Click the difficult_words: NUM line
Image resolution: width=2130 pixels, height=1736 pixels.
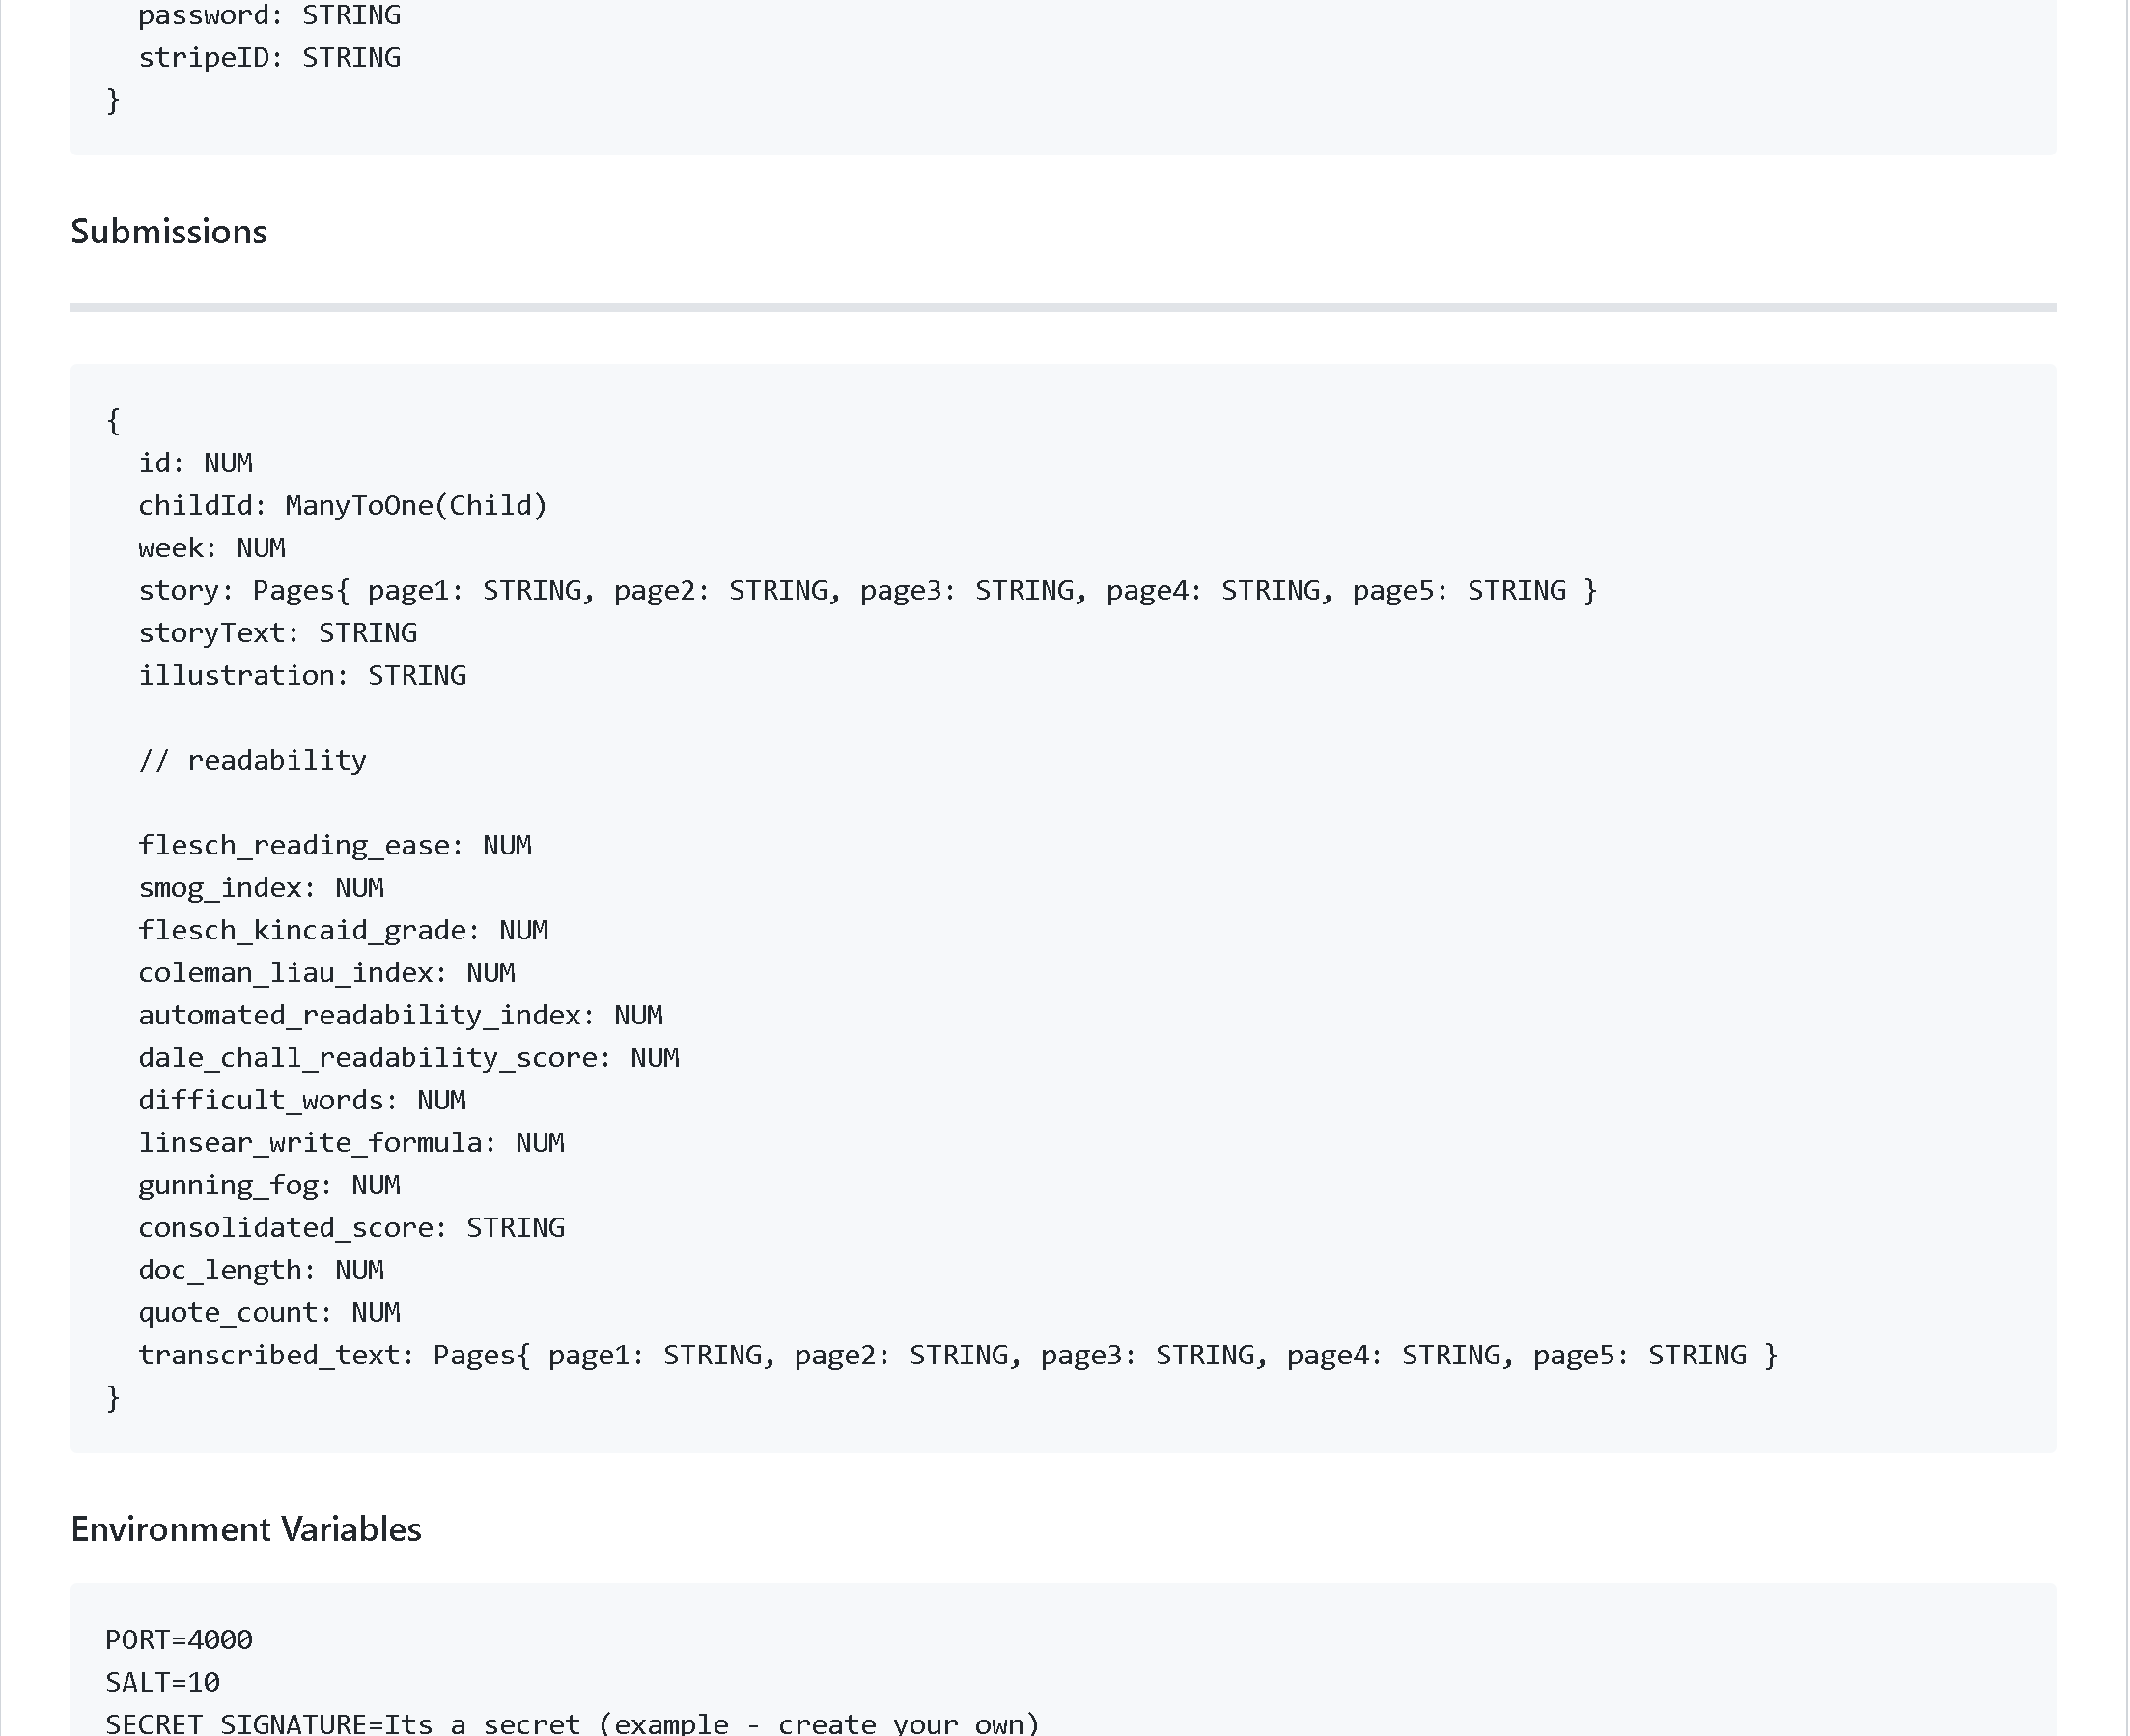coord(301,1101)
